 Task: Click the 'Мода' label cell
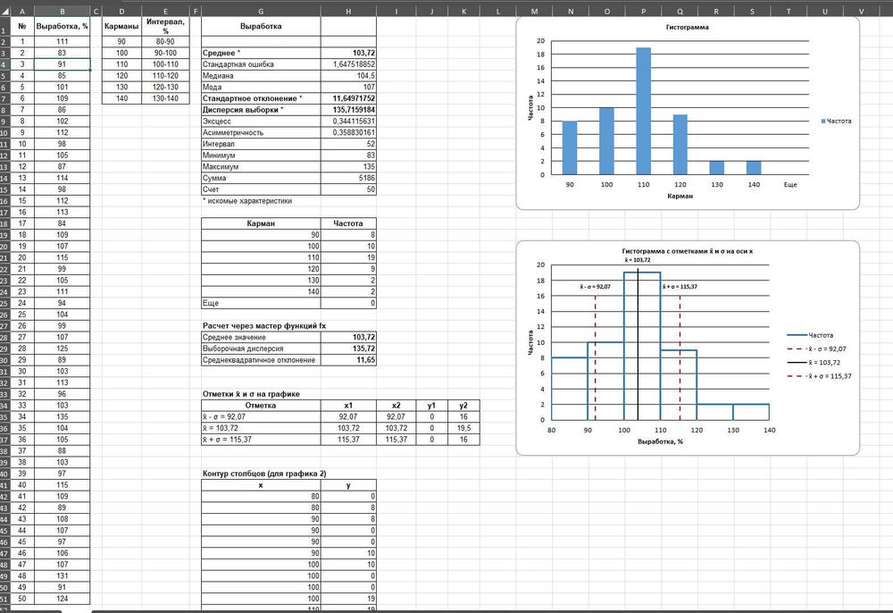[x=261, y=88]
